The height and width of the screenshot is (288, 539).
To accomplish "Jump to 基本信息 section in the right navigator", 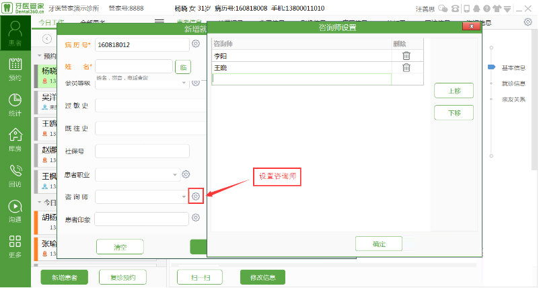I will point(513,68).
